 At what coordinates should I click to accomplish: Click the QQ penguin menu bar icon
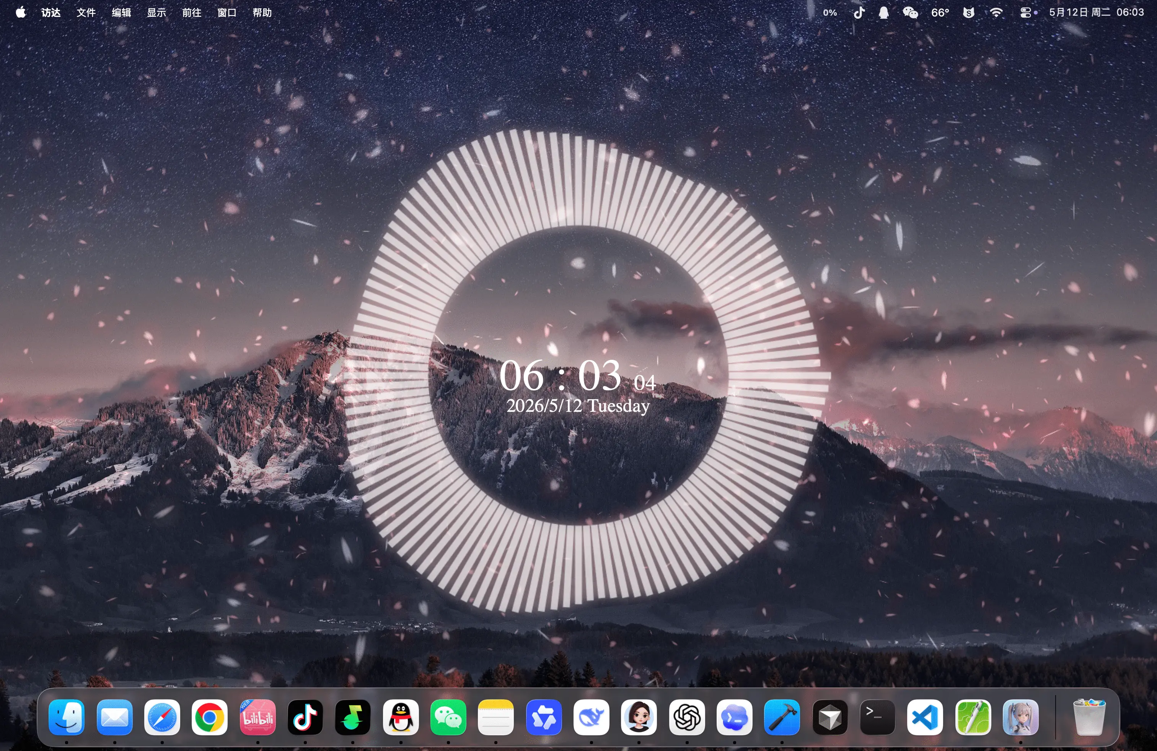click(x=884, y=13)
